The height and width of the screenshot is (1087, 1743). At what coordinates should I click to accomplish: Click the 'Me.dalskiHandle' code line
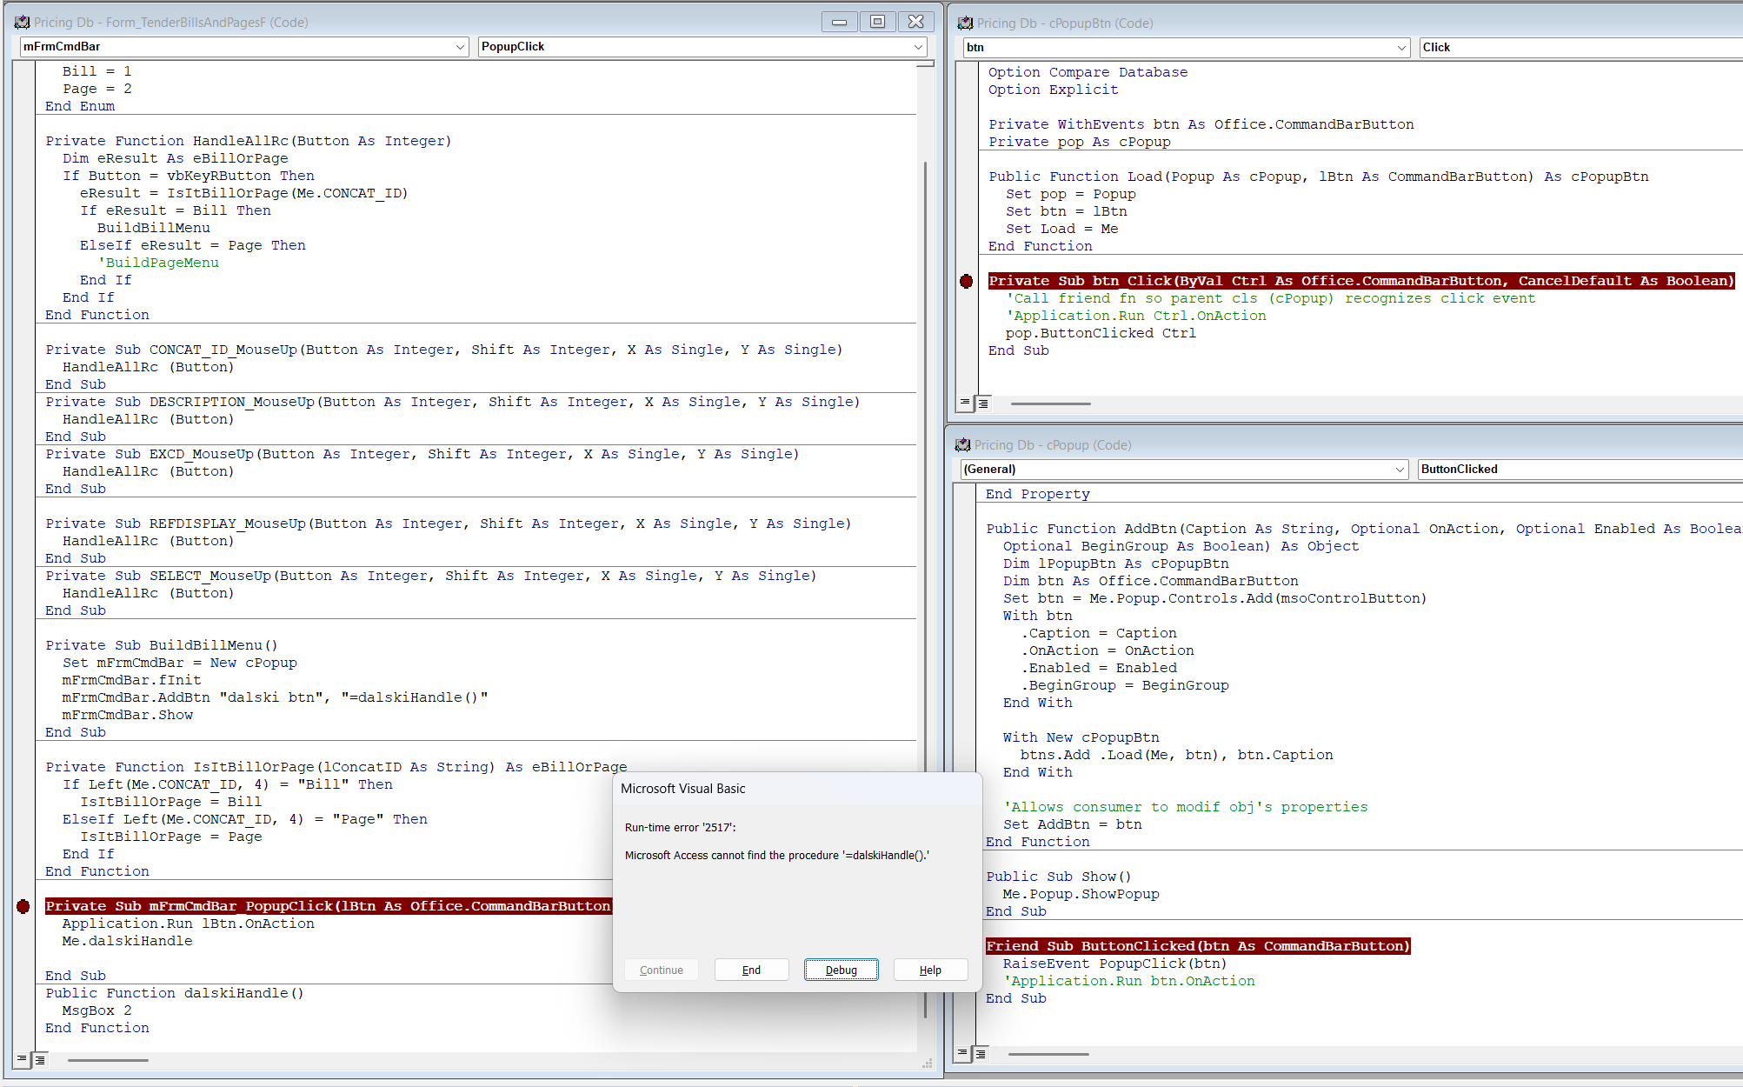[x=127, y=941]
